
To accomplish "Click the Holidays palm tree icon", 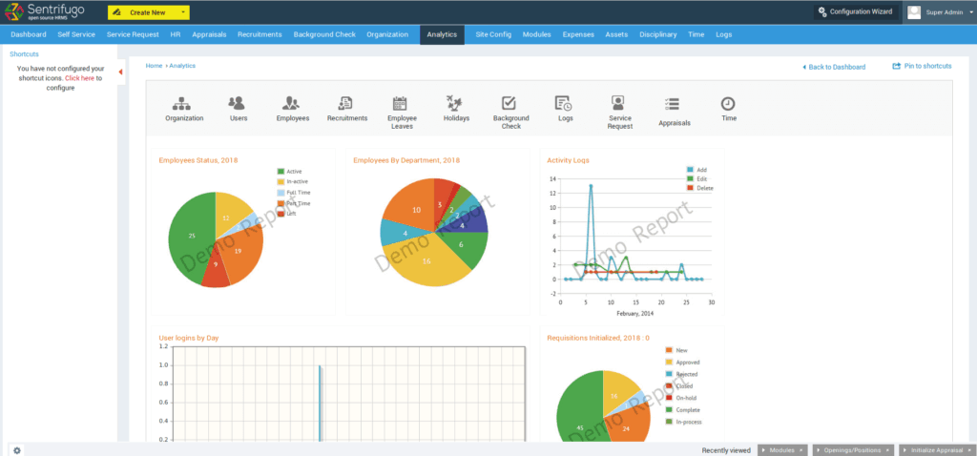I will click(456, 103).
